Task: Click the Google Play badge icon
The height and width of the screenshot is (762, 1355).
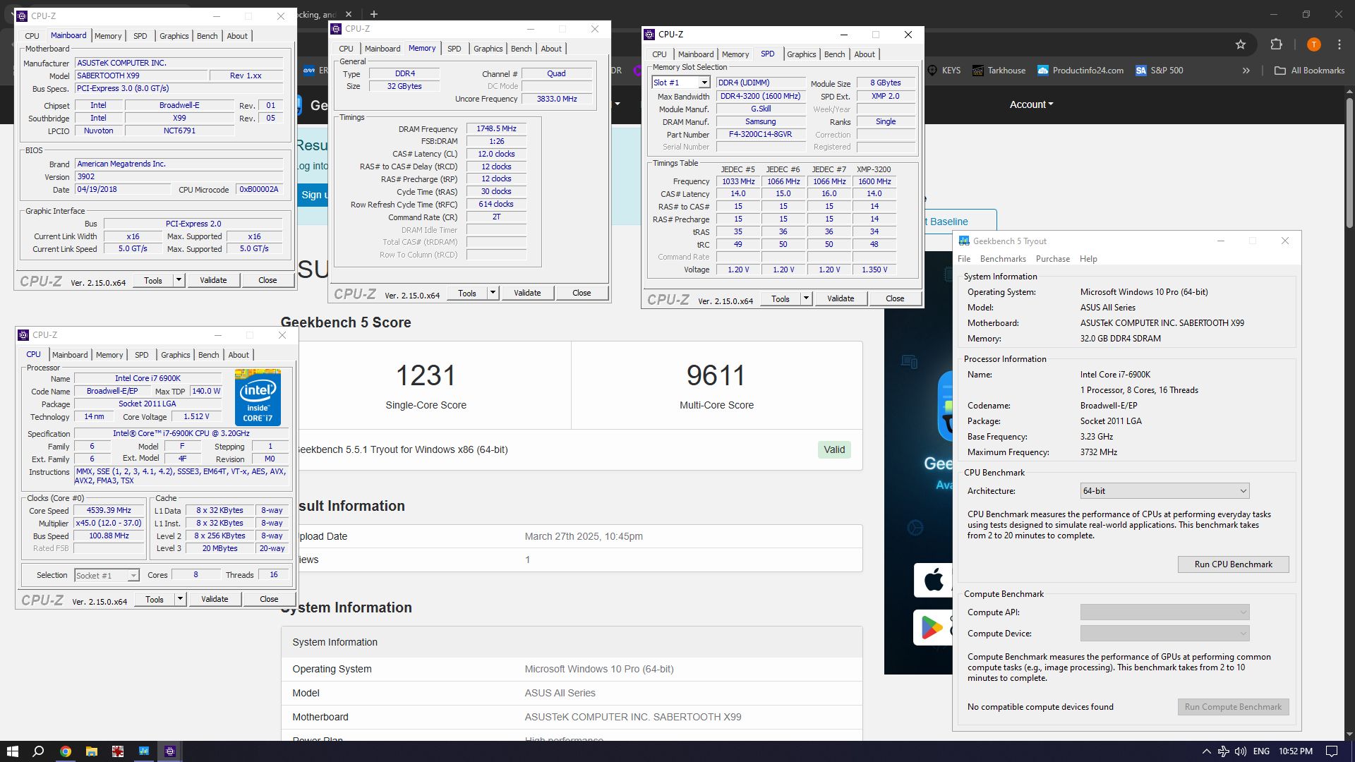Action: click(x=933, y=627)
